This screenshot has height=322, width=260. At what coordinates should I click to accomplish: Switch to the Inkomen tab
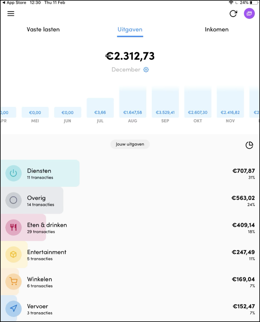pyautogui.click(x=217, y=29)
